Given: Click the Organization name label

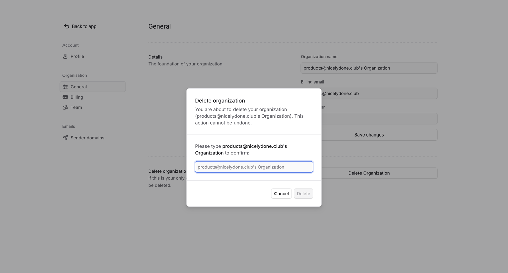Looking at the screenshot, I should tap(319, 57).
